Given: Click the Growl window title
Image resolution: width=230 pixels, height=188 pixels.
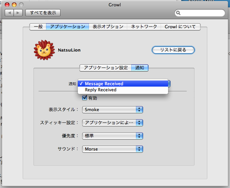Looking at the screenshot, I should 114,5.
